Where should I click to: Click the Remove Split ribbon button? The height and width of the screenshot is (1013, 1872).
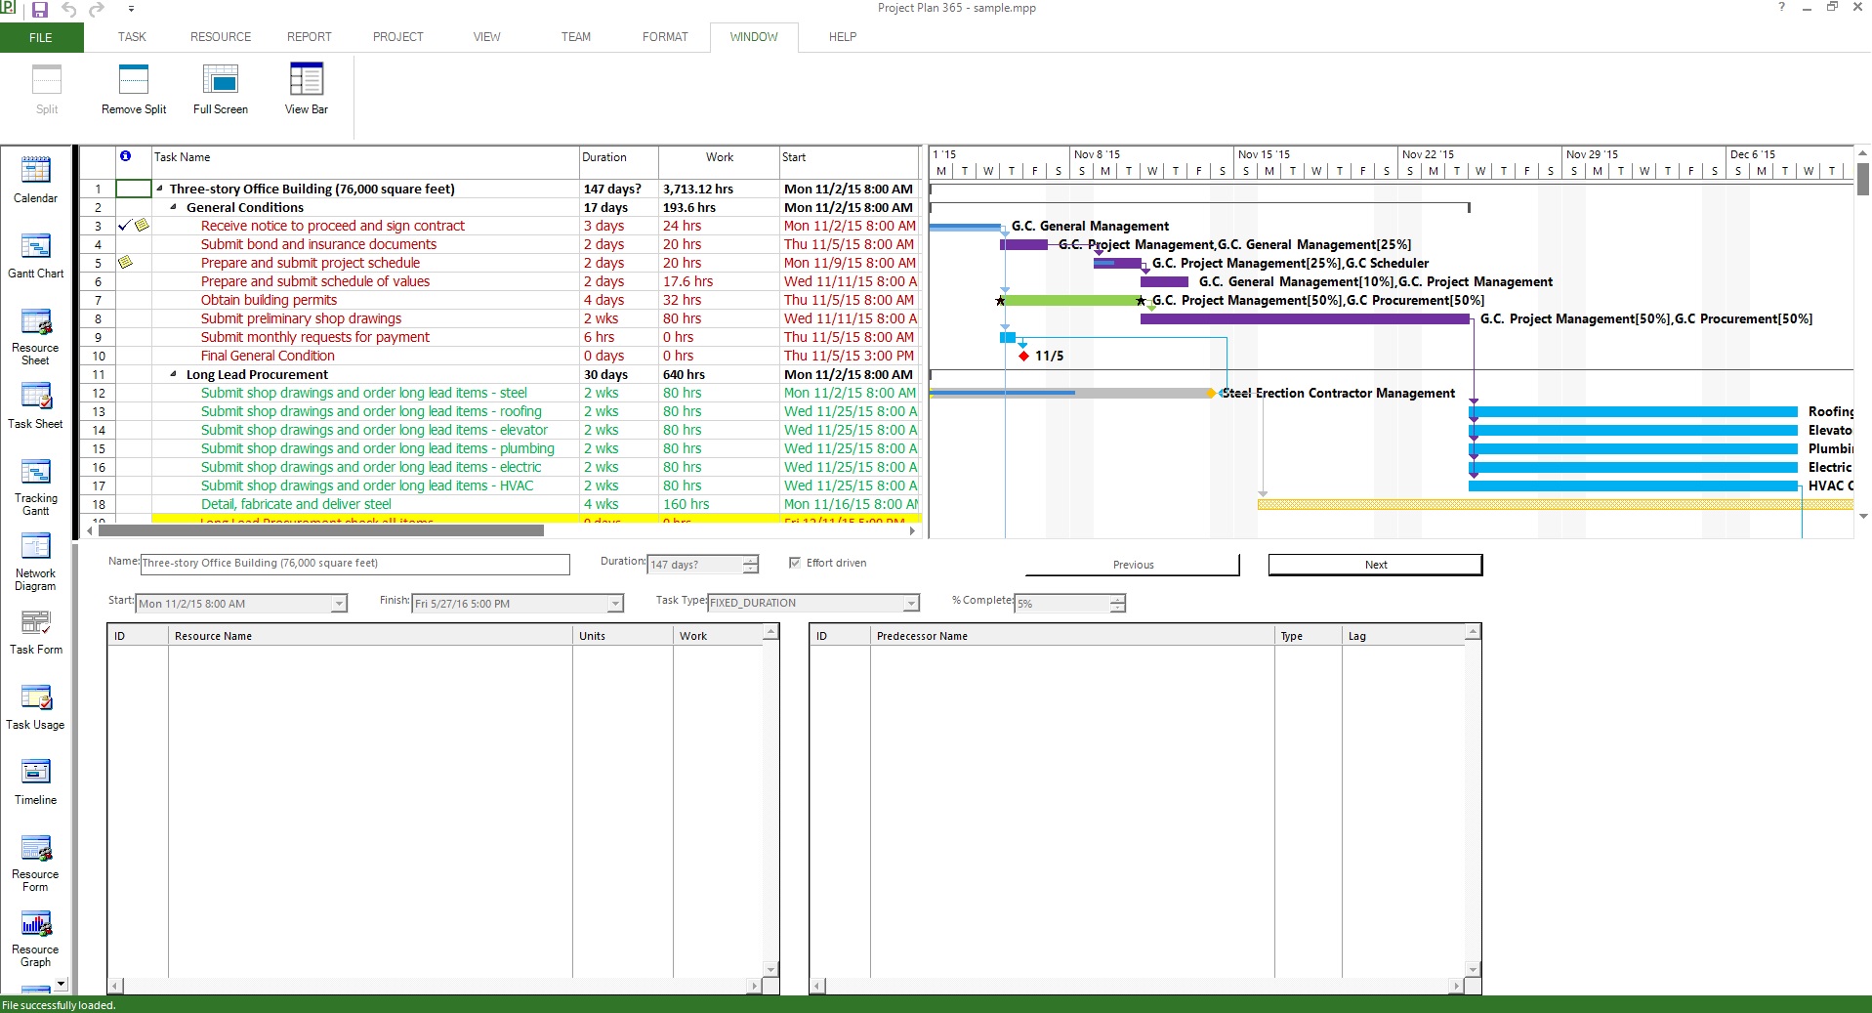[133, 88]
